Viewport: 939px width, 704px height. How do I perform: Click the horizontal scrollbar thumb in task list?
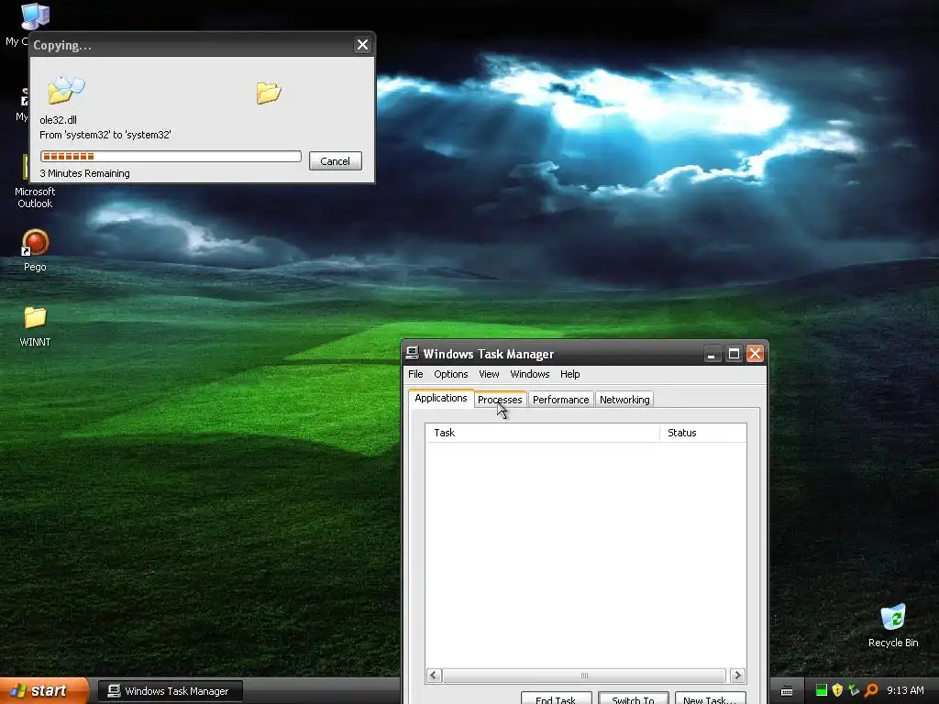[x=584, y=676]
